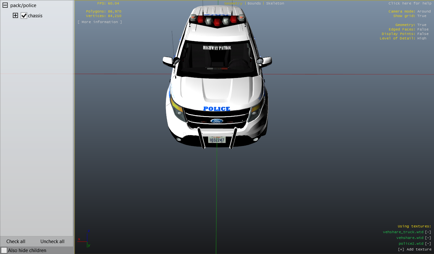Remove the police2.wtd texture with its minus icon
The height and width of the screenshot is (254, 434).
pyautogui.click(x=428, y=243)
